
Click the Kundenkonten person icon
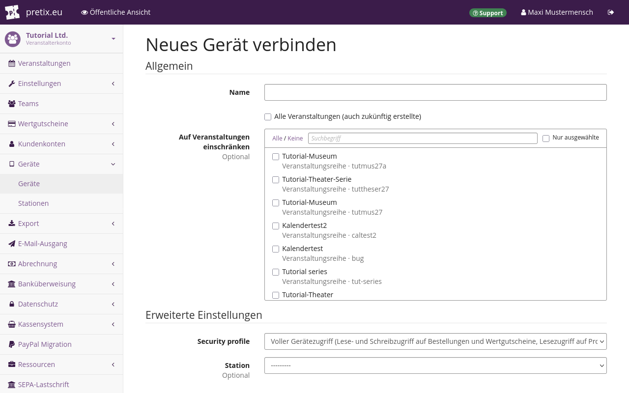coord(12,144)
